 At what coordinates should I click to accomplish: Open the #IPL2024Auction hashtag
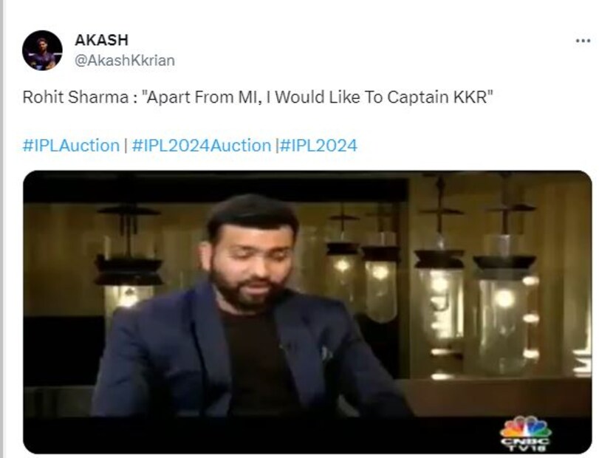pyautogui.click(x=202, y=146)
